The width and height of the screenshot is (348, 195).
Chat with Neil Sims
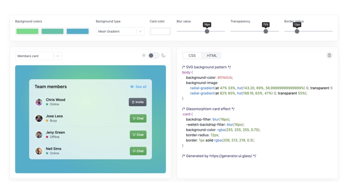click(138, 151)
